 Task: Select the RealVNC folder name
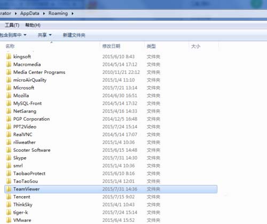pyautogui.click(x=23, y=134)
